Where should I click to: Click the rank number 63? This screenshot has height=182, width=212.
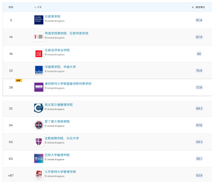tap(11, 159)
